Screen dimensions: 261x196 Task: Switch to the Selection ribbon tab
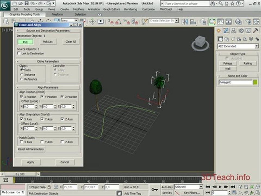tap(80, 14)
